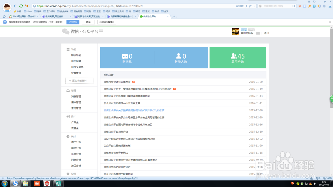
Task: Open announcement 微信公众平台功能升级
Action: [116, 132]
